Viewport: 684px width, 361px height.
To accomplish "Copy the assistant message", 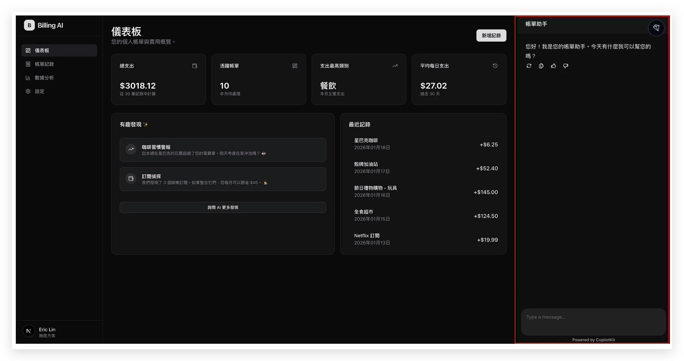I will pos(541,66).
